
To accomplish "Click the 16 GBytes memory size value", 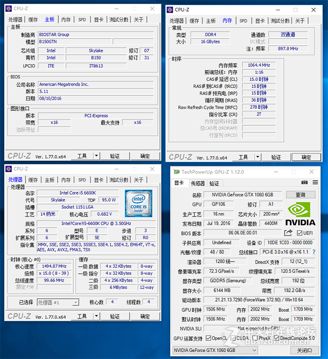I will (210, 42).
